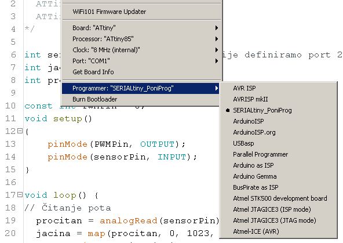This screenshot has width=343, height=243.
Task: Click line number 13 in gutter
Action: (x=10, y=144)
